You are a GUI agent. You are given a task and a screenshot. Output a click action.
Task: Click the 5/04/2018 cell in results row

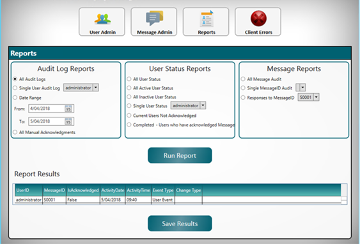point(113,200)
